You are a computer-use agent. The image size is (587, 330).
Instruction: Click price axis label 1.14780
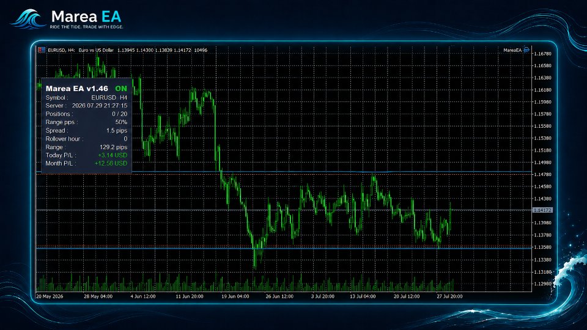[543, 174]
